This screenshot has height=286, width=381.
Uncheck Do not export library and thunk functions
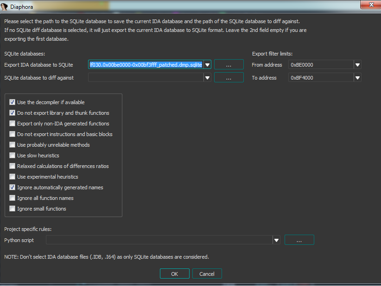point(12,113)
